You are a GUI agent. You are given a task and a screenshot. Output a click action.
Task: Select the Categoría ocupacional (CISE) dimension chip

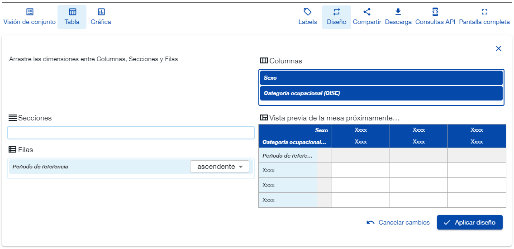coord(381,93)
